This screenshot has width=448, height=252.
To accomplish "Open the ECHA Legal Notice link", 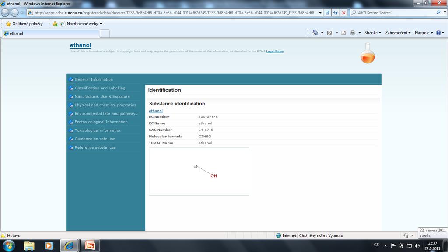I will coord(275,52).
